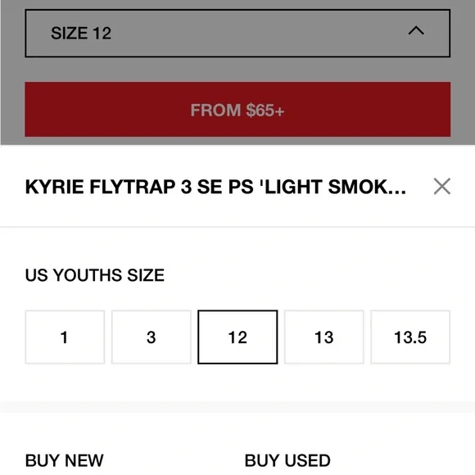This screenshot has height=475, width=475.
Task: Click the red FROM $65+ button
Action: pyautogui.click(x=237, y=110)
